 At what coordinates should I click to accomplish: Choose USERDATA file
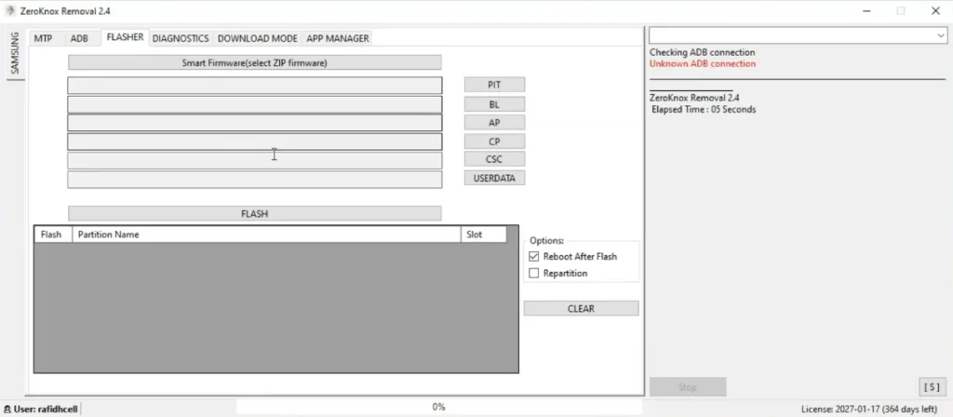(494, 178)
